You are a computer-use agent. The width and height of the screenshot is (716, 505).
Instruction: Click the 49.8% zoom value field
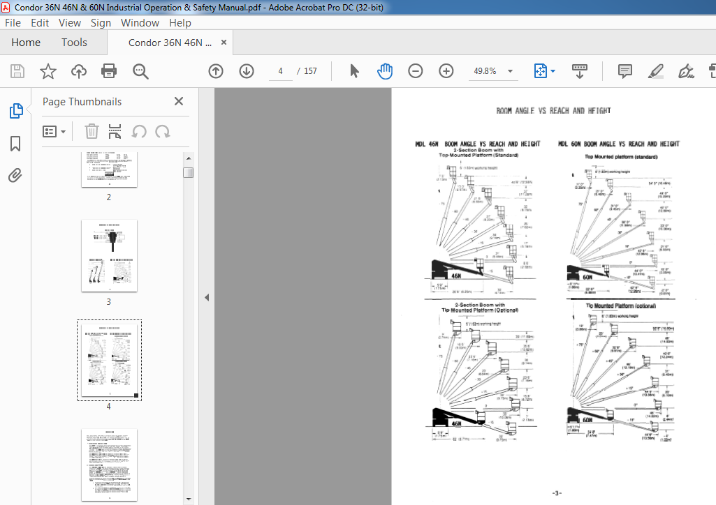[x=485, y=71]
